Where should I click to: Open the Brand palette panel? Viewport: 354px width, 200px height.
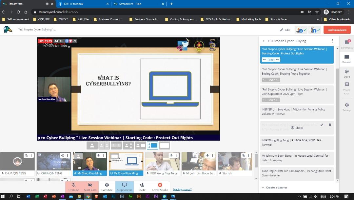click(346, 73)
